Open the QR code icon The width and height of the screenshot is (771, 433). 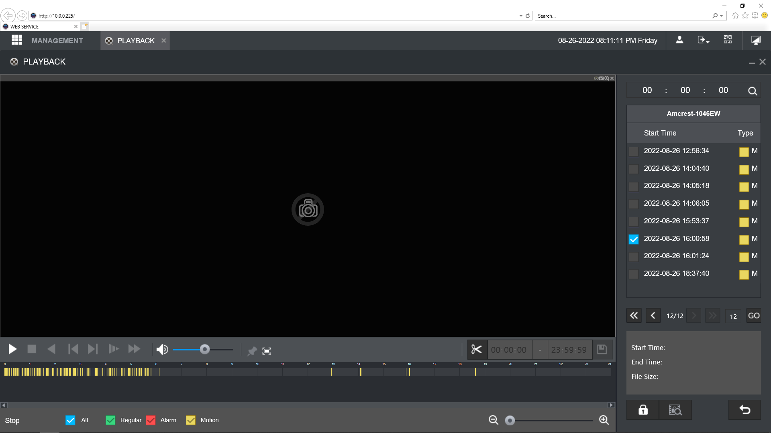[x=728, y=40]
